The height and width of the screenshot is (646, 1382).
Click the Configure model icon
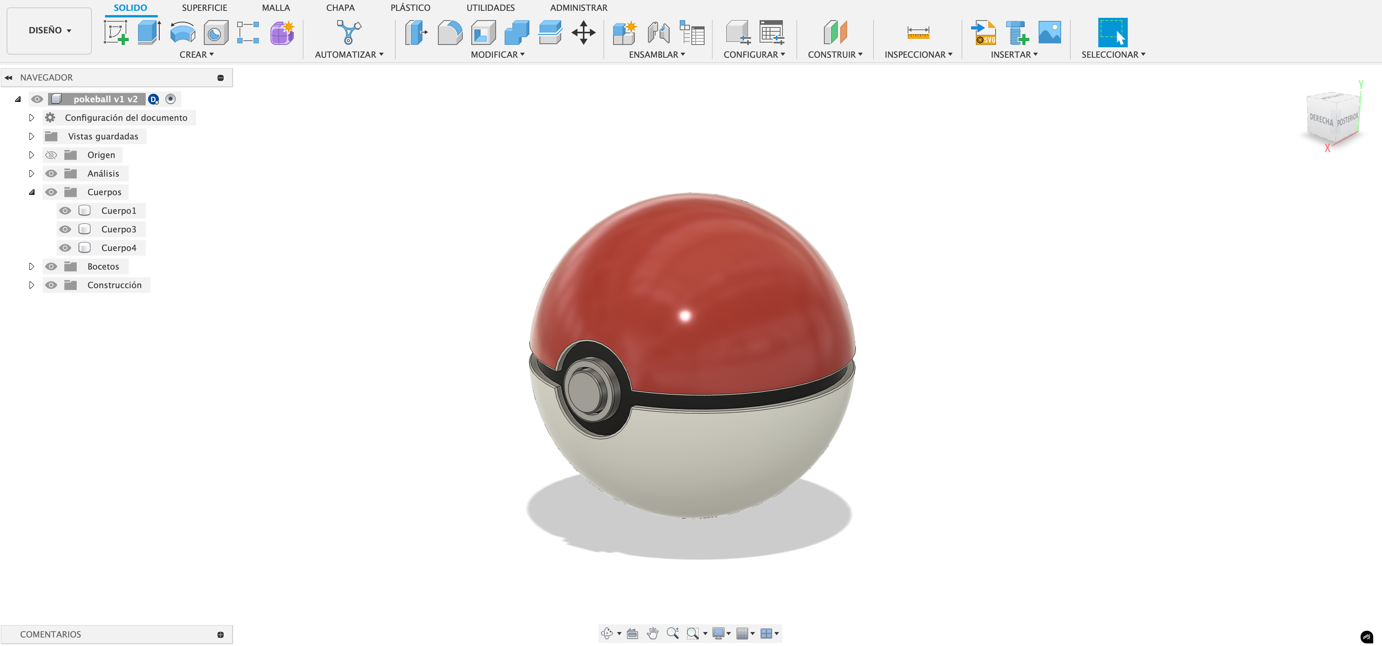click(738, 33)
